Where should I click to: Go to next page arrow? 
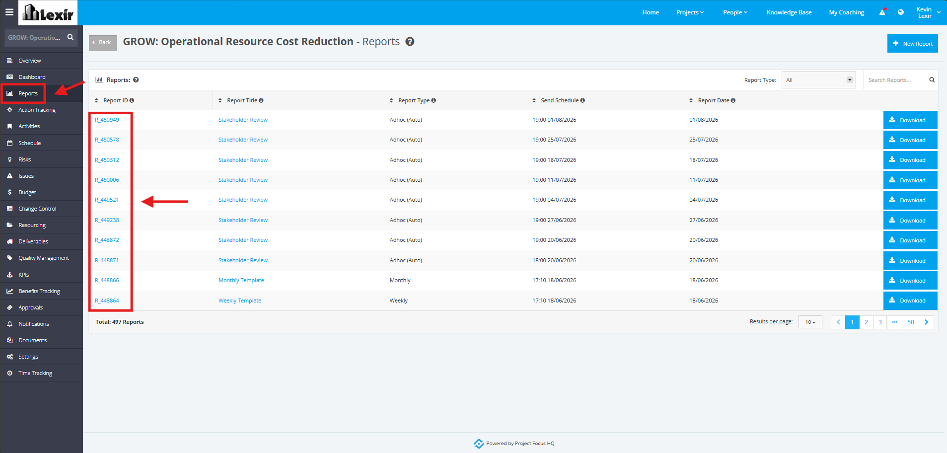927,322
